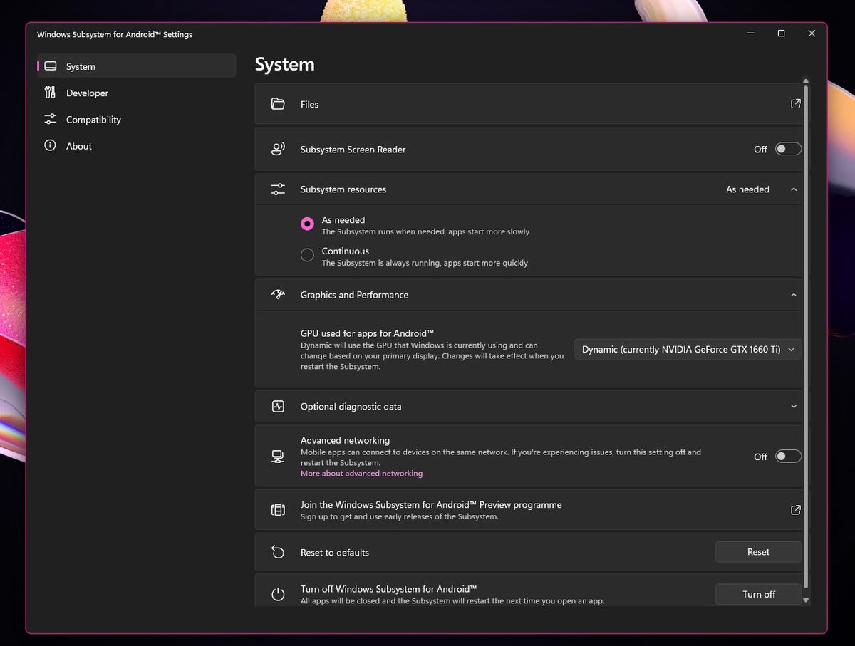Open Files in a new window

[x=795, y=103]
